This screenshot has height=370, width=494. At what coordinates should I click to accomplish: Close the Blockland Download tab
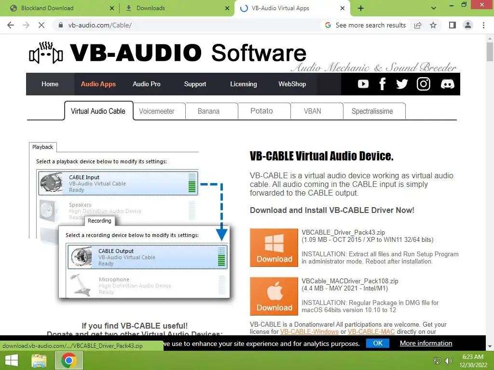point(112,8)
